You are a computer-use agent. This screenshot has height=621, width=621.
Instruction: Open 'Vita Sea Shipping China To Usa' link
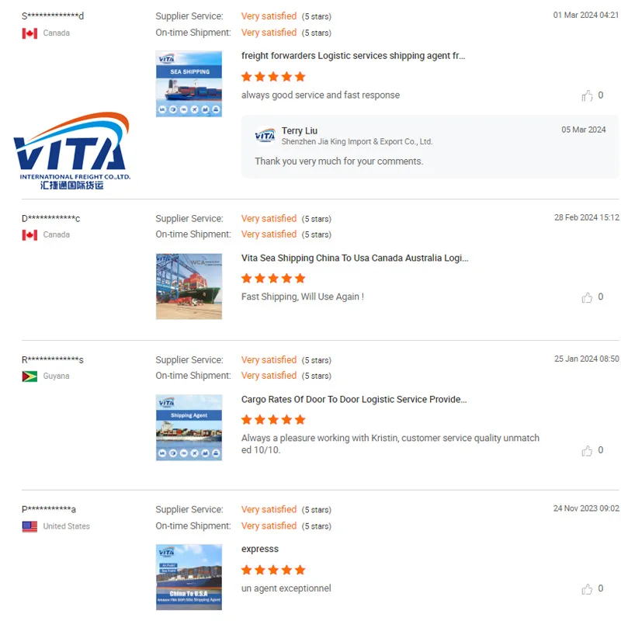pos(355,258)
